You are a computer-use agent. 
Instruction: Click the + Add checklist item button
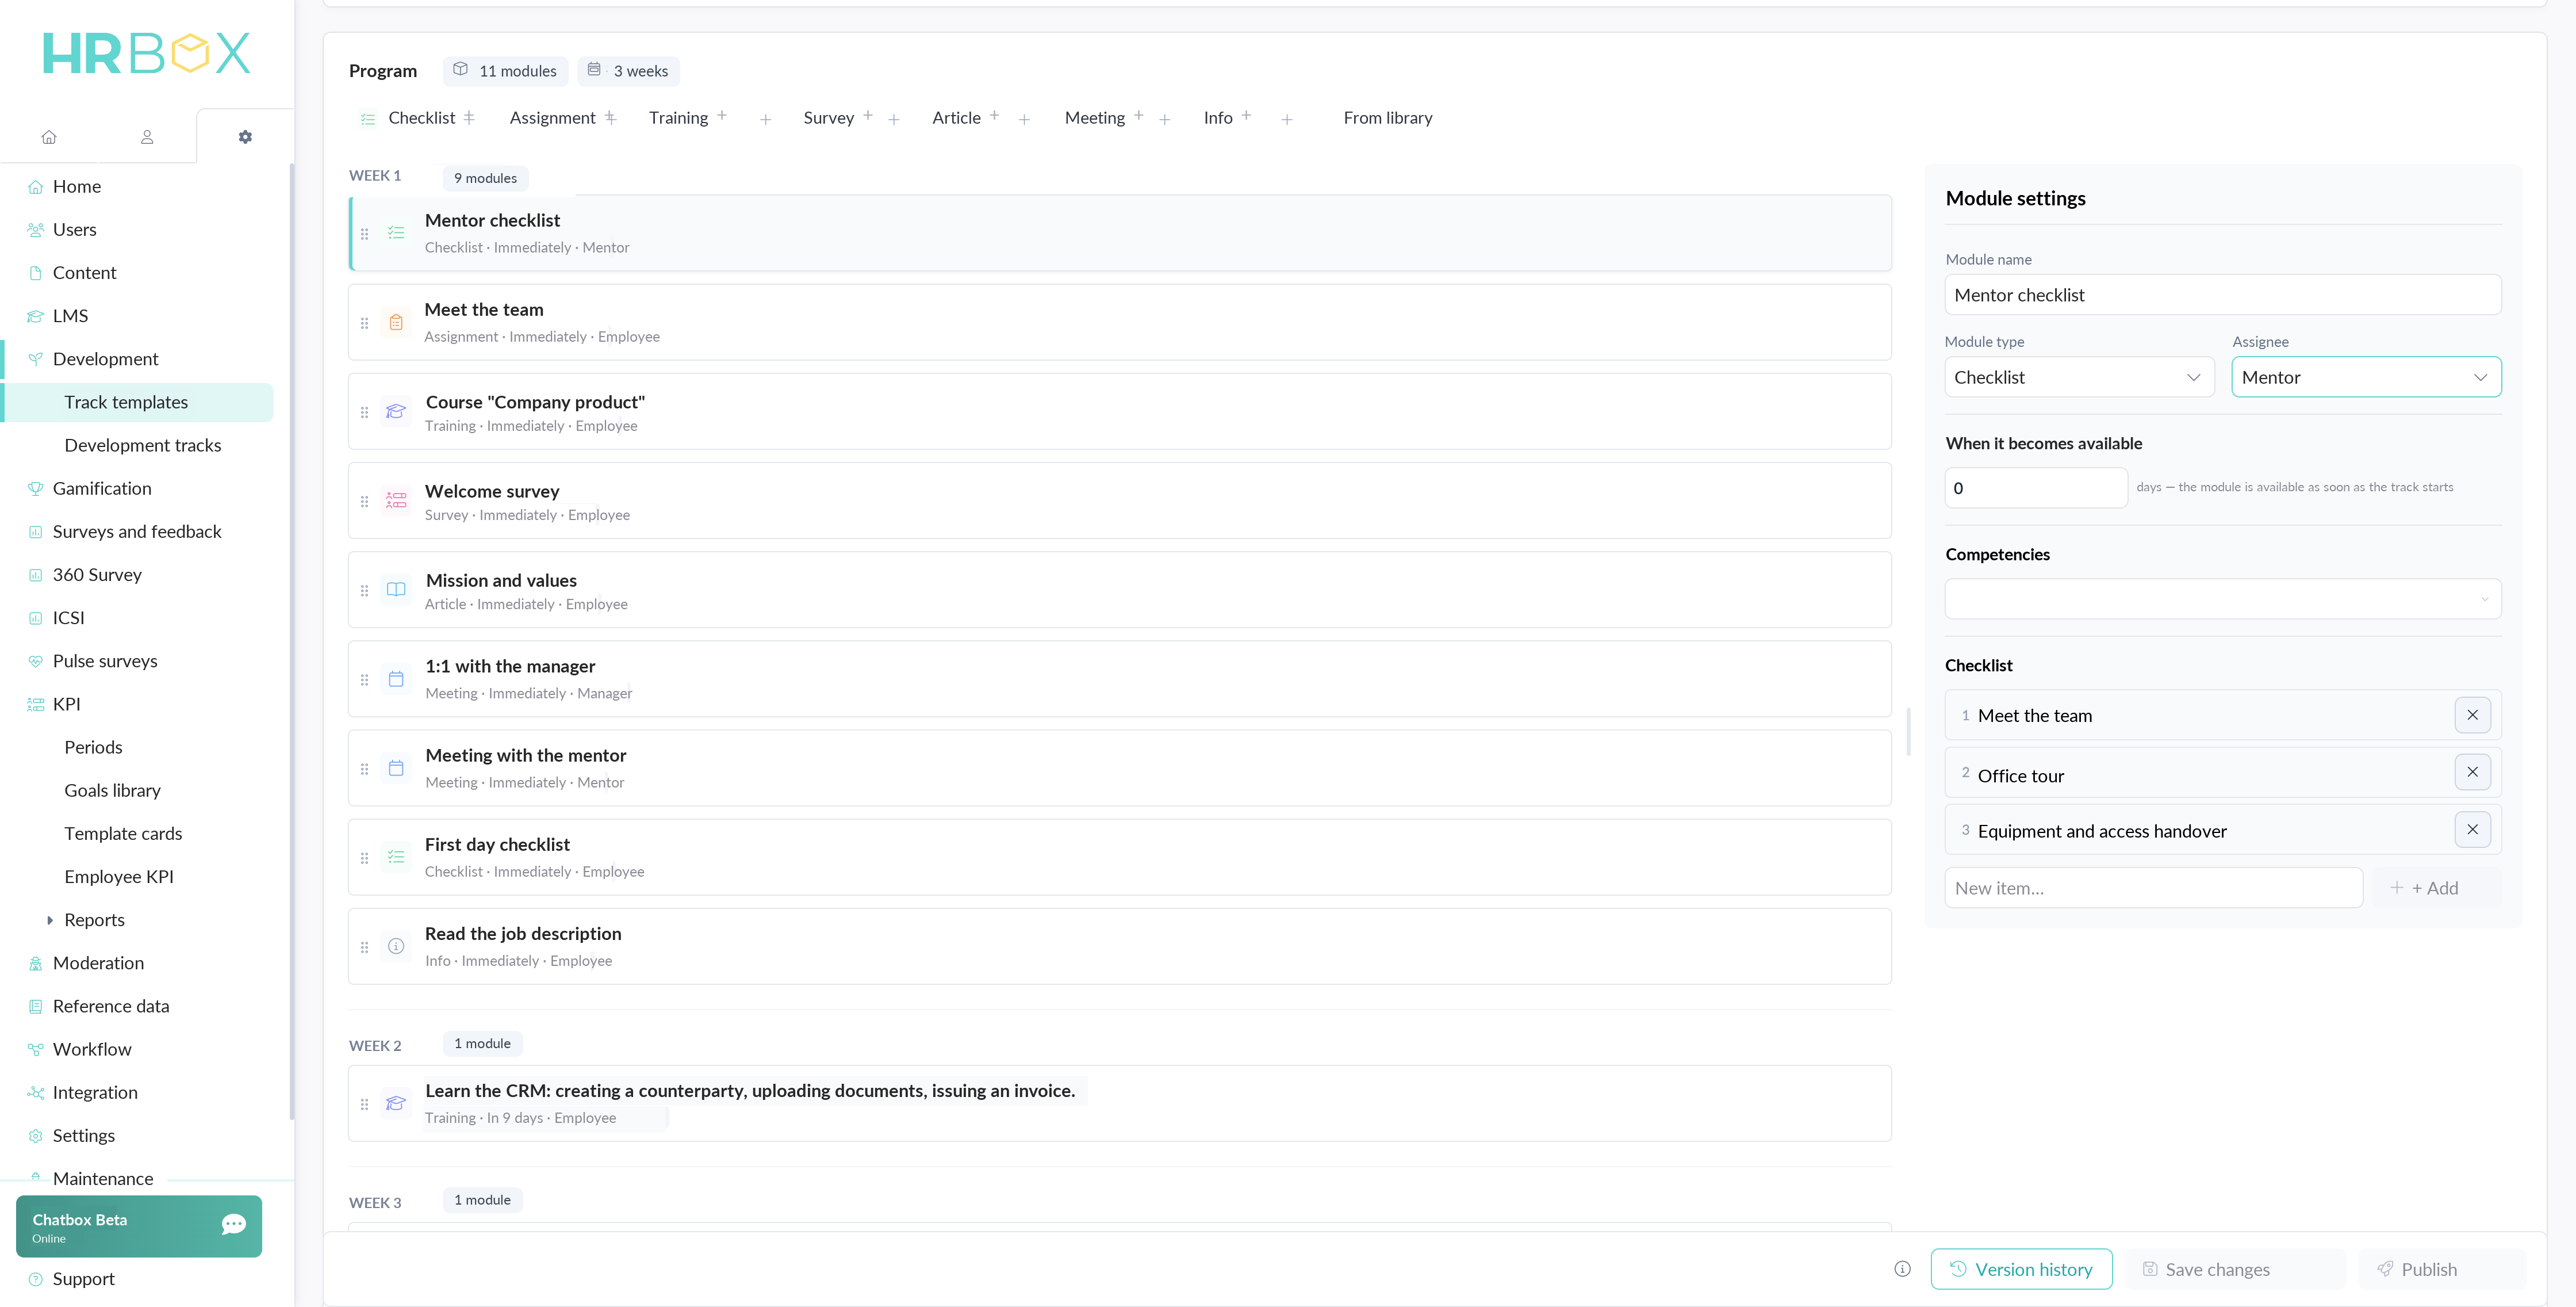2436,888
